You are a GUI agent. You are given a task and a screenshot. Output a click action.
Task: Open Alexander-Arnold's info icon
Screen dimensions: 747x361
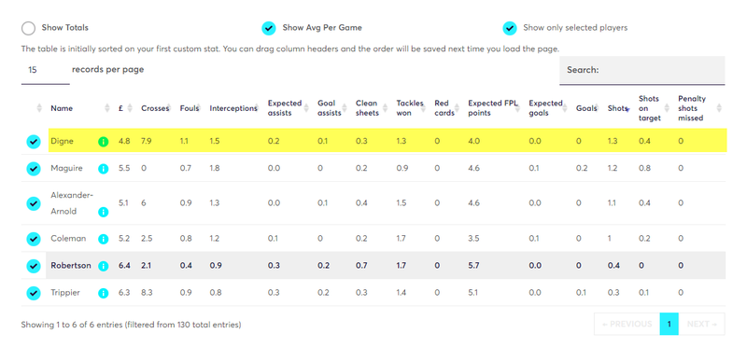(x=104, y=212)
